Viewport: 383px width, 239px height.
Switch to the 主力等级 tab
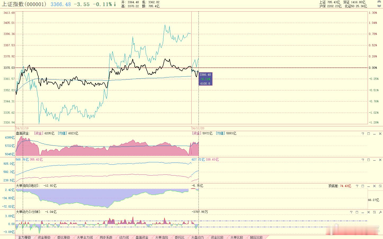25,237
